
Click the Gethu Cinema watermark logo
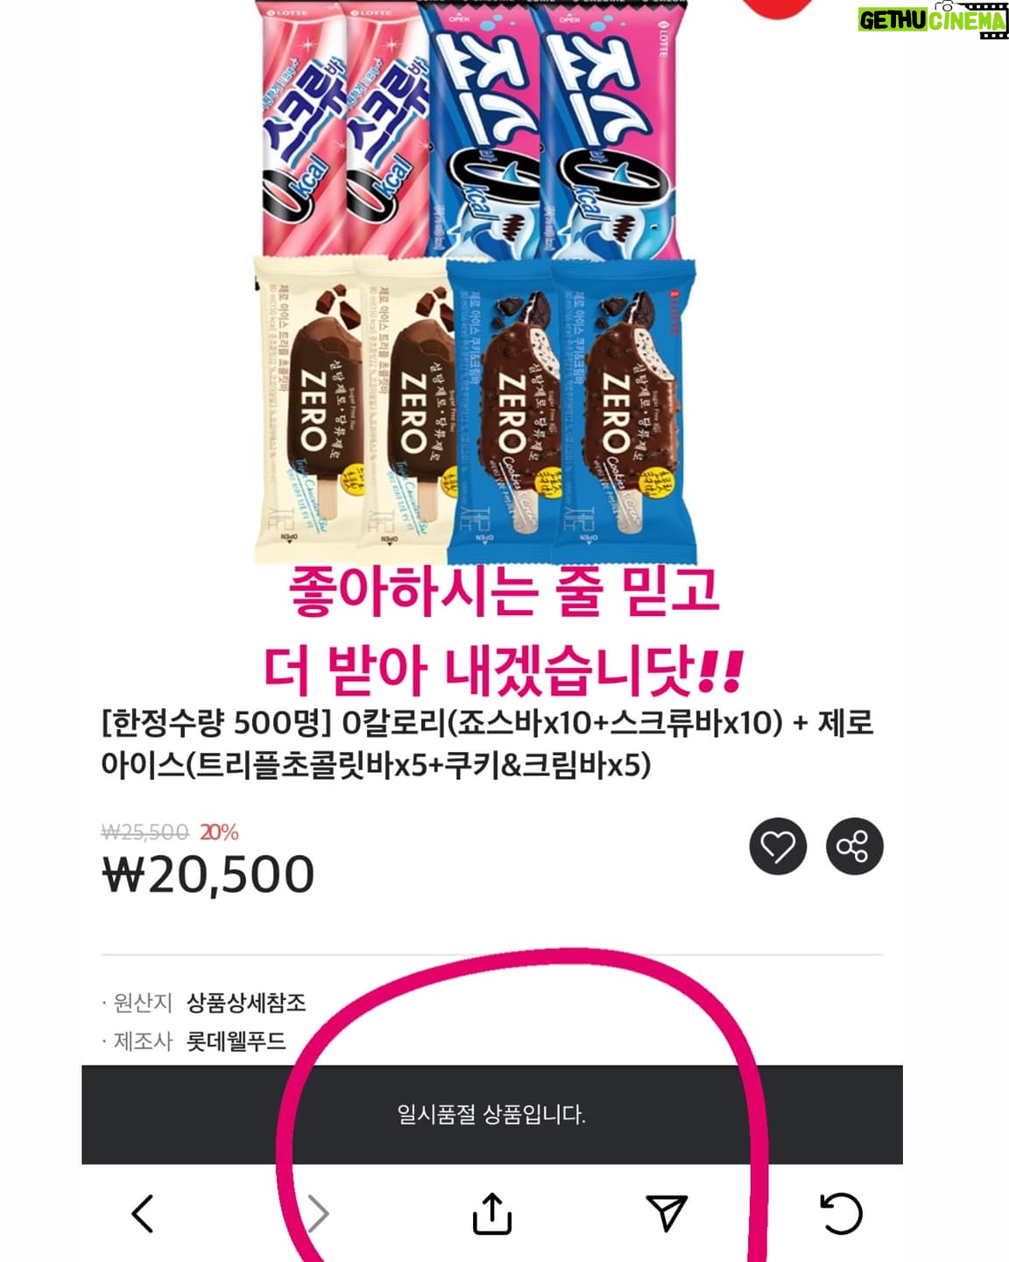pyautogui.click(x=934, y=19)
